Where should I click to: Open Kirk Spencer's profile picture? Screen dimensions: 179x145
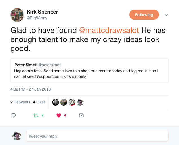click(x=17, y=15)
